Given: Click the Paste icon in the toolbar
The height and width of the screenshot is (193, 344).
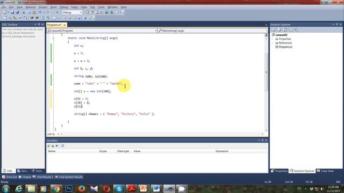Looking at the screenshot, I should click(34, 12).
